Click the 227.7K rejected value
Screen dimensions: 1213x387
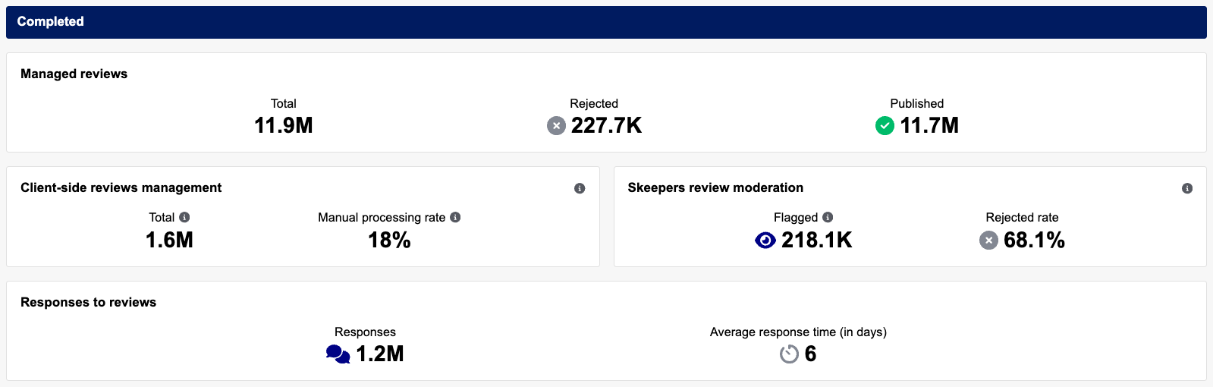[606, 125]
